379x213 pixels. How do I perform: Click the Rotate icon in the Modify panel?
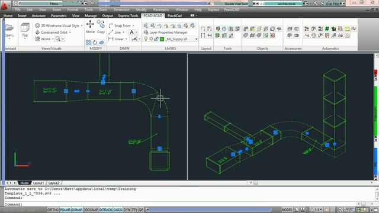pyautogui.click(x=95, y=43)
